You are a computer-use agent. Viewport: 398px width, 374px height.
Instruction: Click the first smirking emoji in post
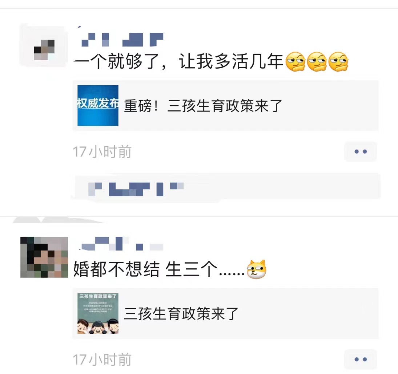click(x=296, y=62)
